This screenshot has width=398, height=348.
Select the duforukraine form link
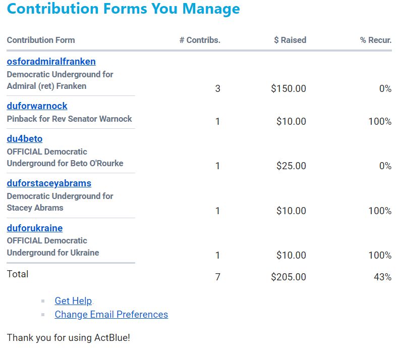tap(34, 228)
